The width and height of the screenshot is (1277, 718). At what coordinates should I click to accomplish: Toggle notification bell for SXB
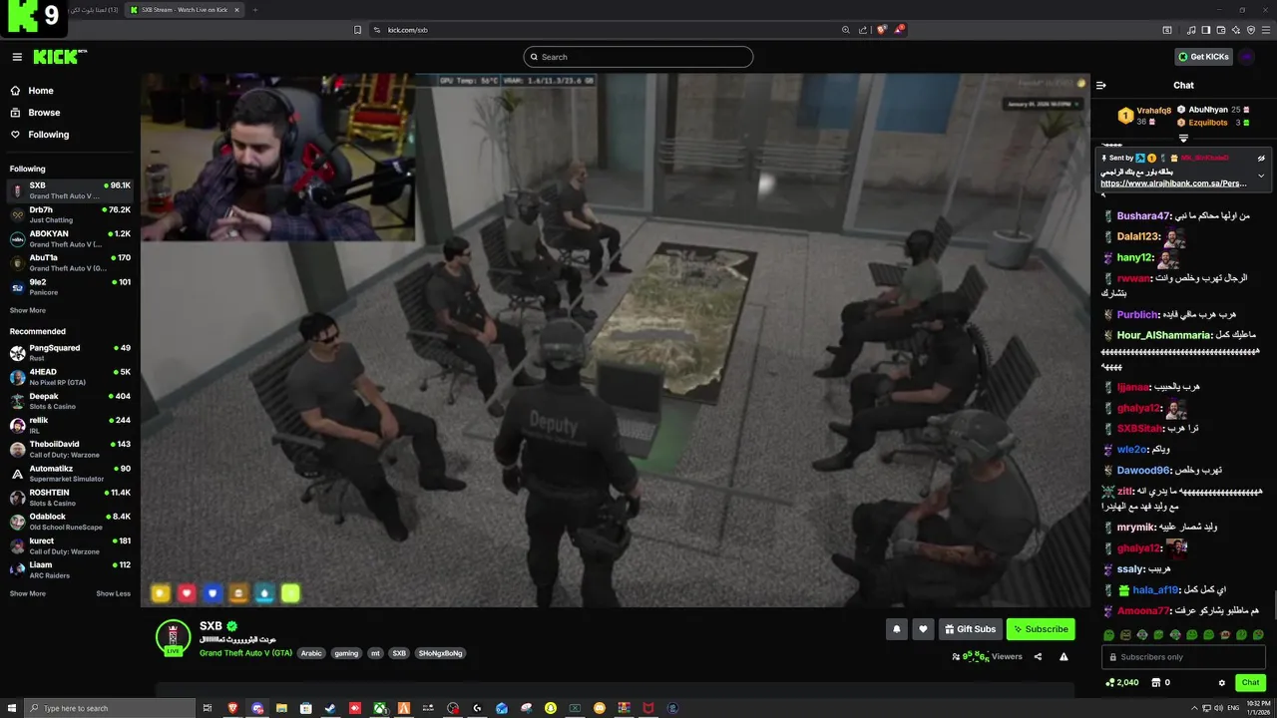click(896, 629)
